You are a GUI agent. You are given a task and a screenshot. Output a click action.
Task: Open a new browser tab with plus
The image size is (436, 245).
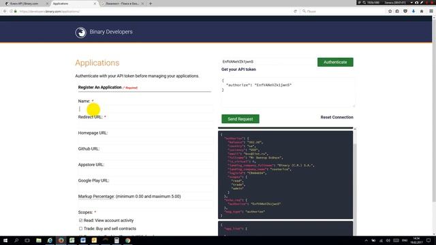coord(151,3)
